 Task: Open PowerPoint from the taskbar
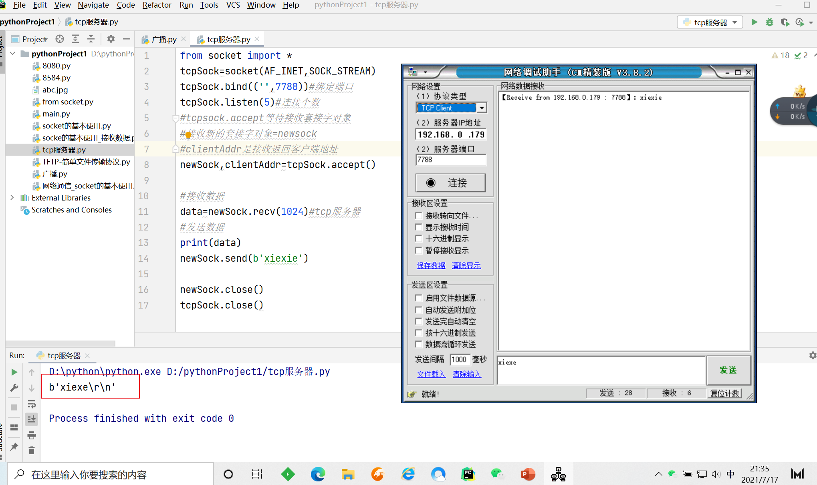coord(528,474)
